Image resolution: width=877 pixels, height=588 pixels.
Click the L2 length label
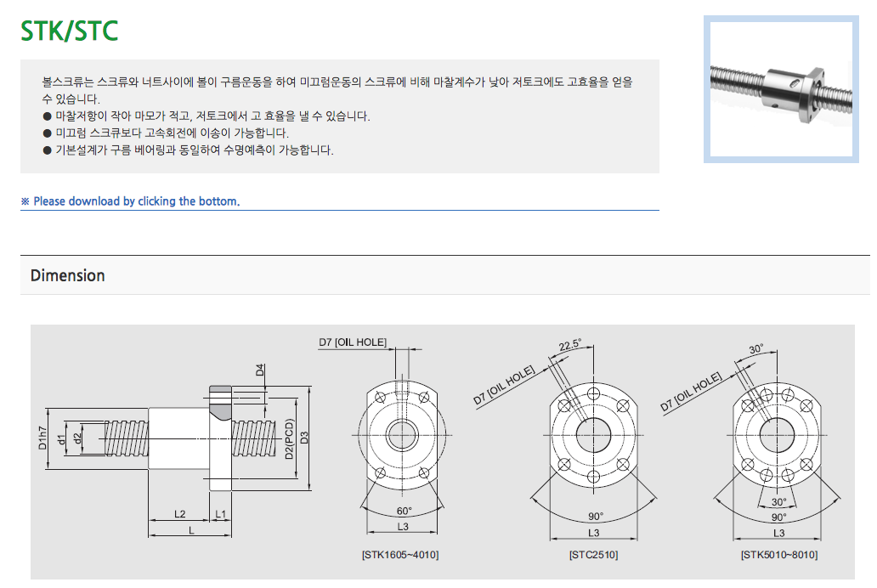179,514
